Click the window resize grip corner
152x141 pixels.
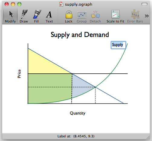coord(148,137)
